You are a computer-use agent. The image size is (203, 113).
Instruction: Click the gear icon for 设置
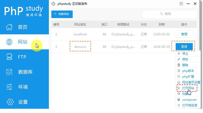tap(10, 102)
